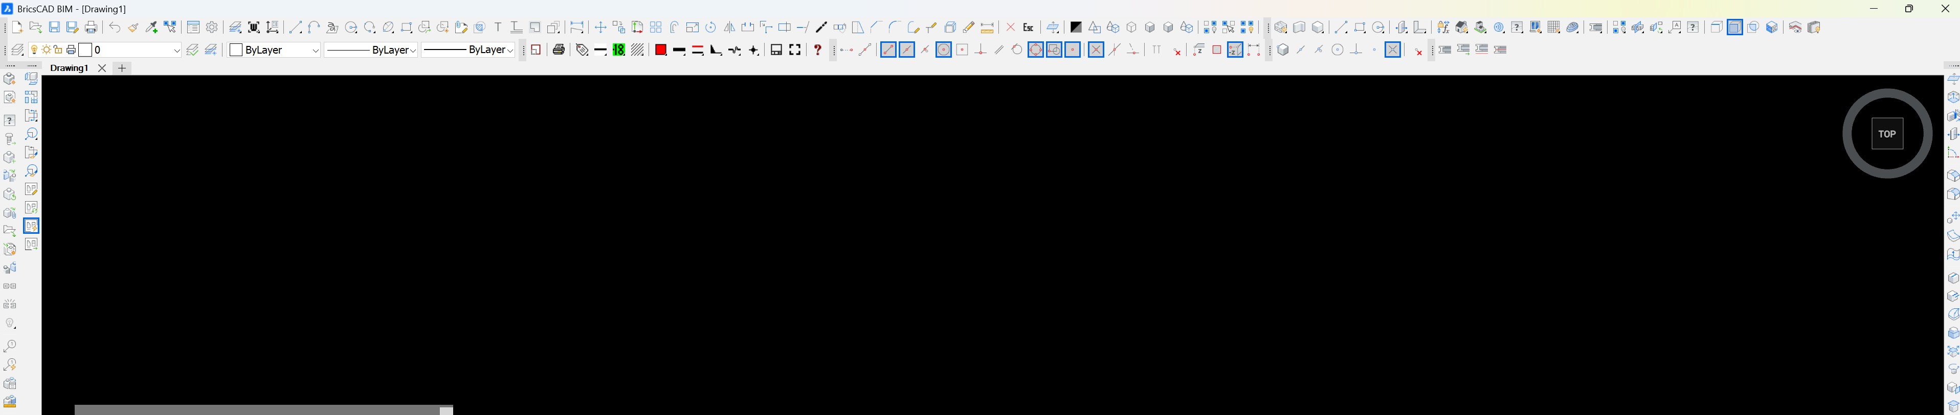
Task: Open the ByLayer color dropdown
Action: click(x=315, y=51)
